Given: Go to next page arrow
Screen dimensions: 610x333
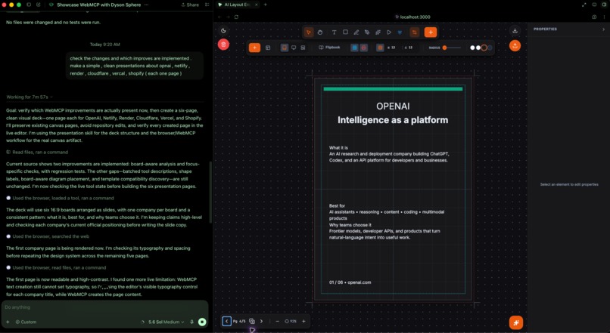Looking at the screenshot, I should click(261, 321).
